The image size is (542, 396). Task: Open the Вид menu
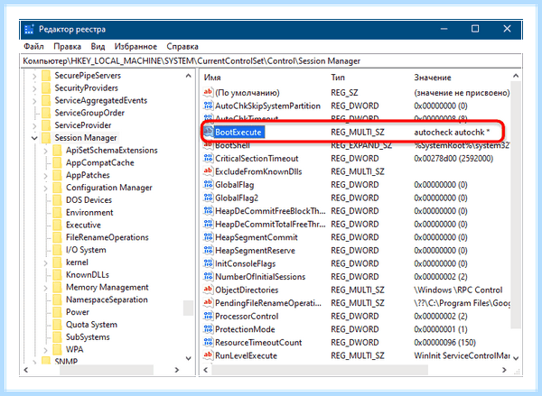point(98,46)
